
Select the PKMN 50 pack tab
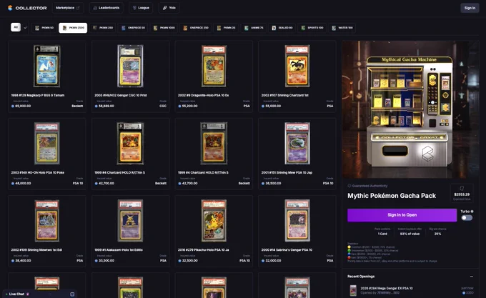tap(44, 28)
